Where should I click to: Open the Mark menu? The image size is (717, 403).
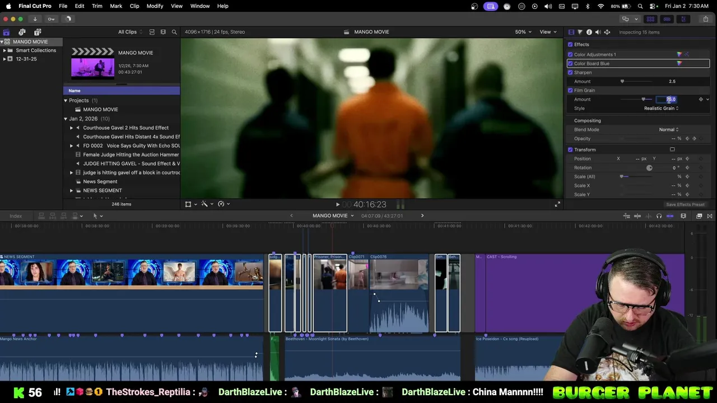click(116, 6)
